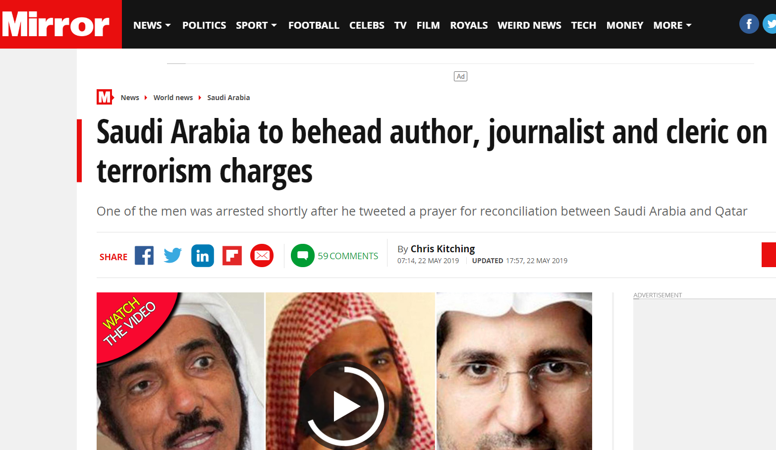Open the Saudi Arabia breadcrumb link
This screenshot has height=450, width=776.
pos(228,98)
